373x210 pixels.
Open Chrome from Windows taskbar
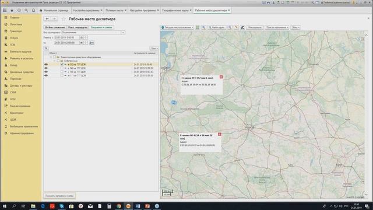point(119,206)
